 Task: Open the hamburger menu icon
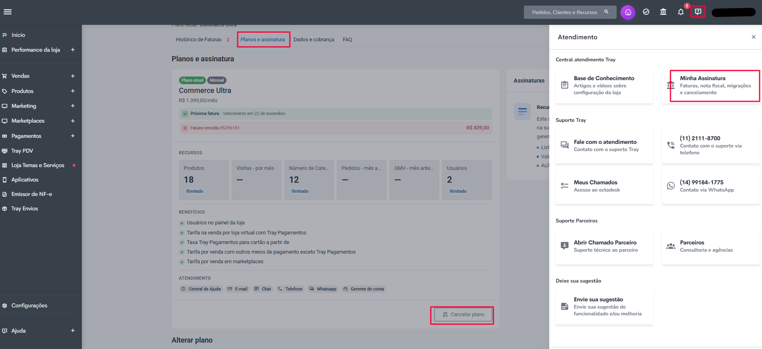pos(8,12)
